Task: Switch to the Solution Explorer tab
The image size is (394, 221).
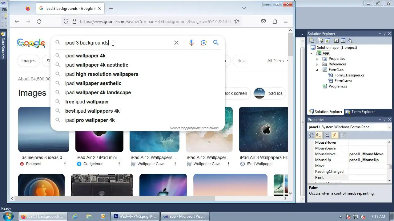Action: coord(325,112)
